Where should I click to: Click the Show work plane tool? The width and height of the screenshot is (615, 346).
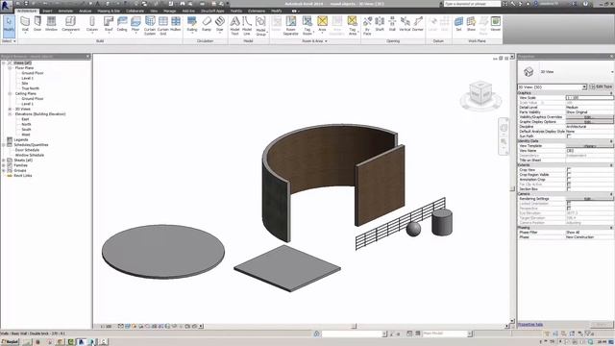[471, 24]
